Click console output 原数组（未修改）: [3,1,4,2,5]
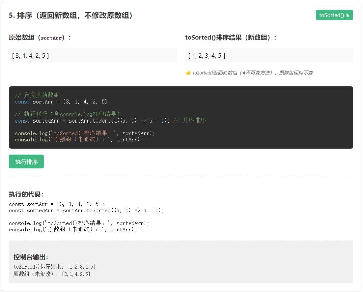Screen dimensions: 363x292 [52, 274]
